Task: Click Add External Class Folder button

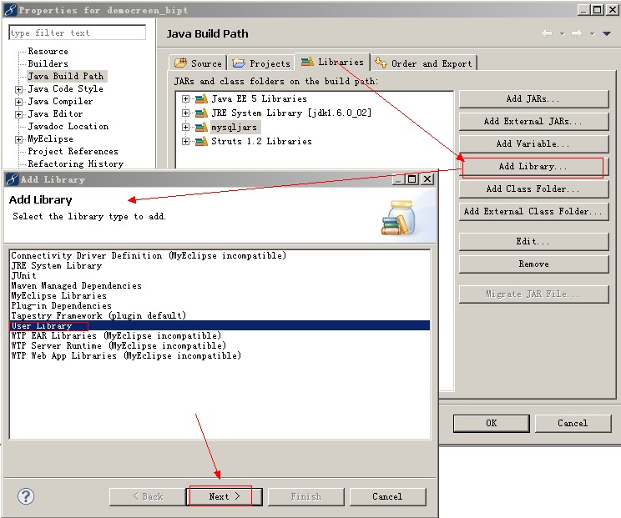Action: 533,212
